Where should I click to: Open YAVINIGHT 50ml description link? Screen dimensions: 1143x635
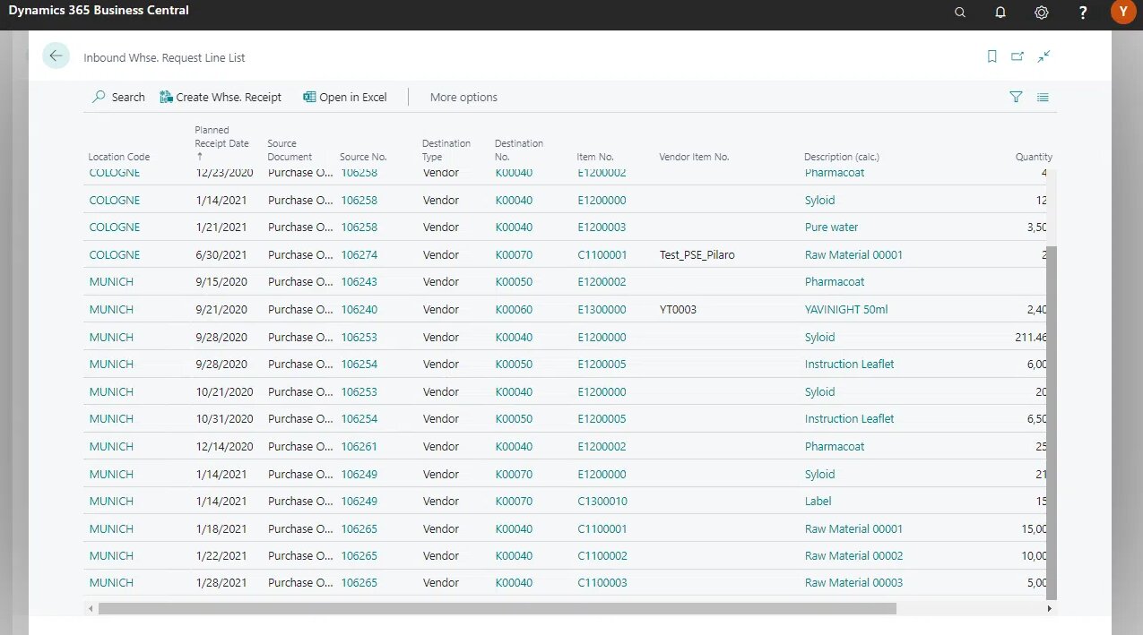coord(846,310)
